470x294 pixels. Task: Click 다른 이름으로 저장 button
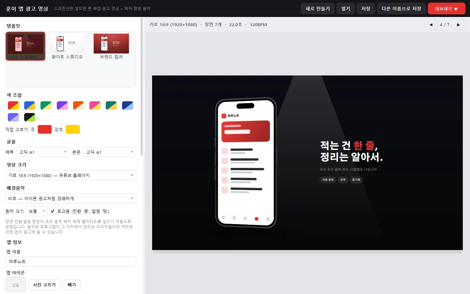(401, 8)
